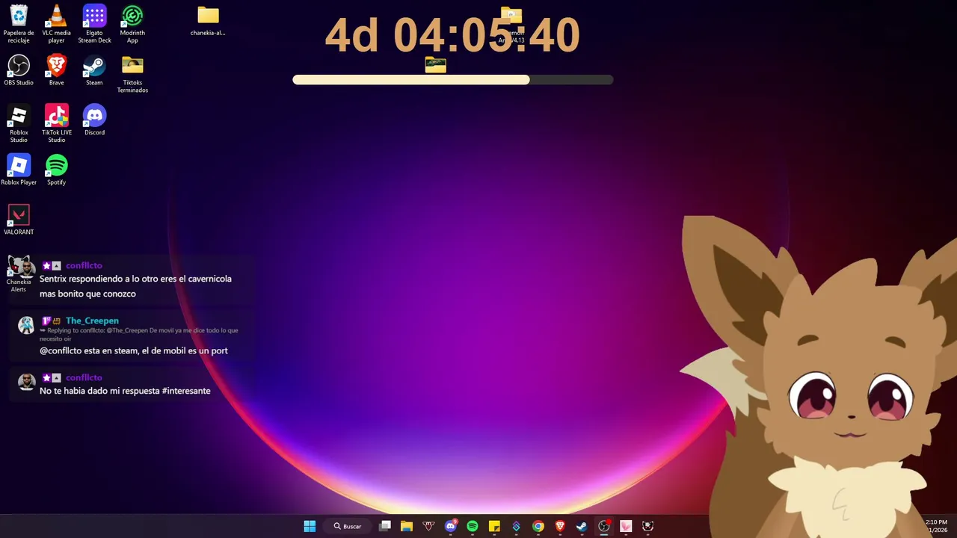Screen dimensions: 957x538
Task: Click confllcto username above "No te habia dado"
Action: pyautogui.click(x=84, y=377)
